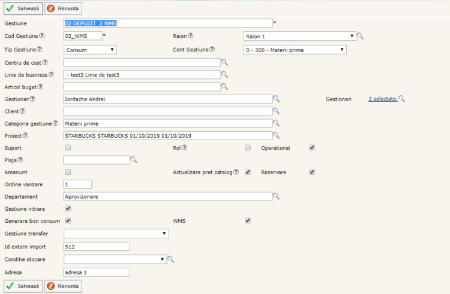The height and width of the screenshot is (294, 450).
Task: Open the Gestiune transfer dropdown
Action: (116, 234)
